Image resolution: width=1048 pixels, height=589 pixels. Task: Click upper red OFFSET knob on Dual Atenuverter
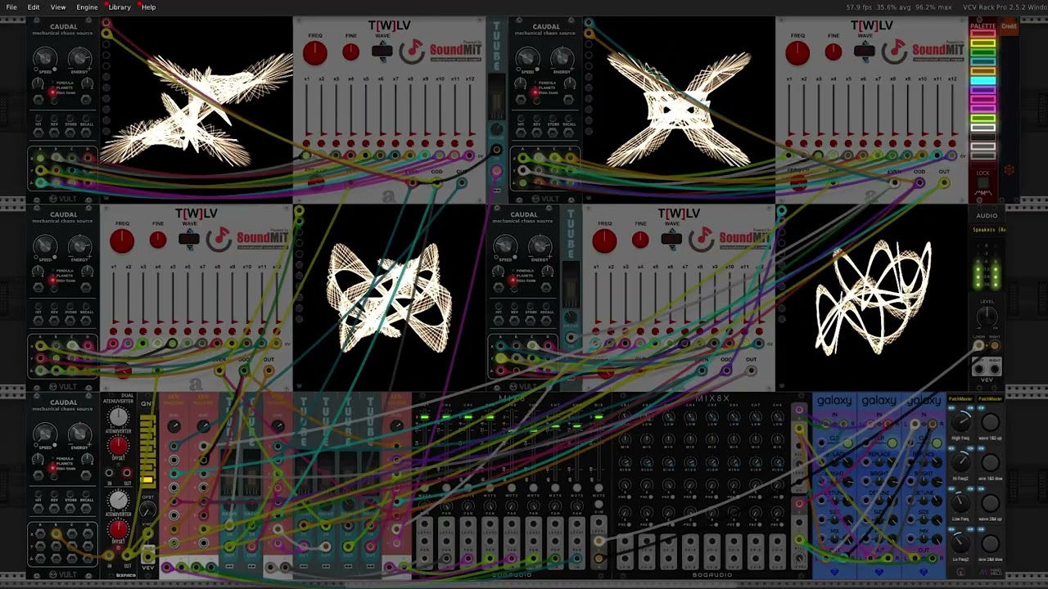coord(119,446)
